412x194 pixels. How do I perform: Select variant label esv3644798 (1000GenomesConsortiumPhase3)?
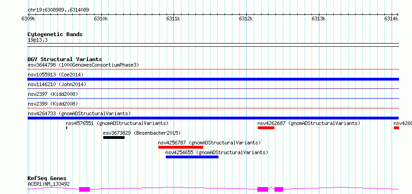tap(83, 65)
